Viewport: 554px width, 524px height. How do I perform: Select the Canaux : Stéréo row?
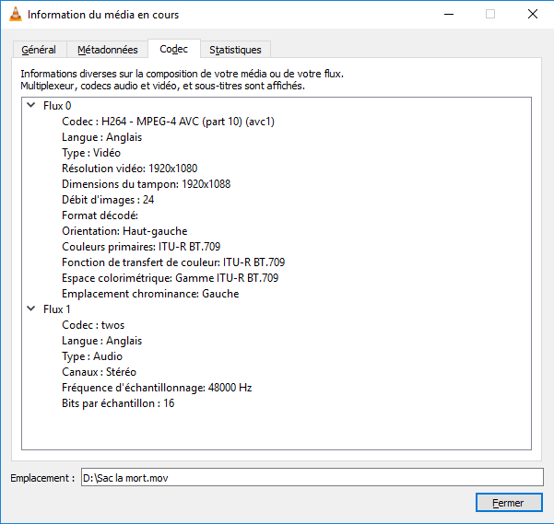tap(99, 371)
